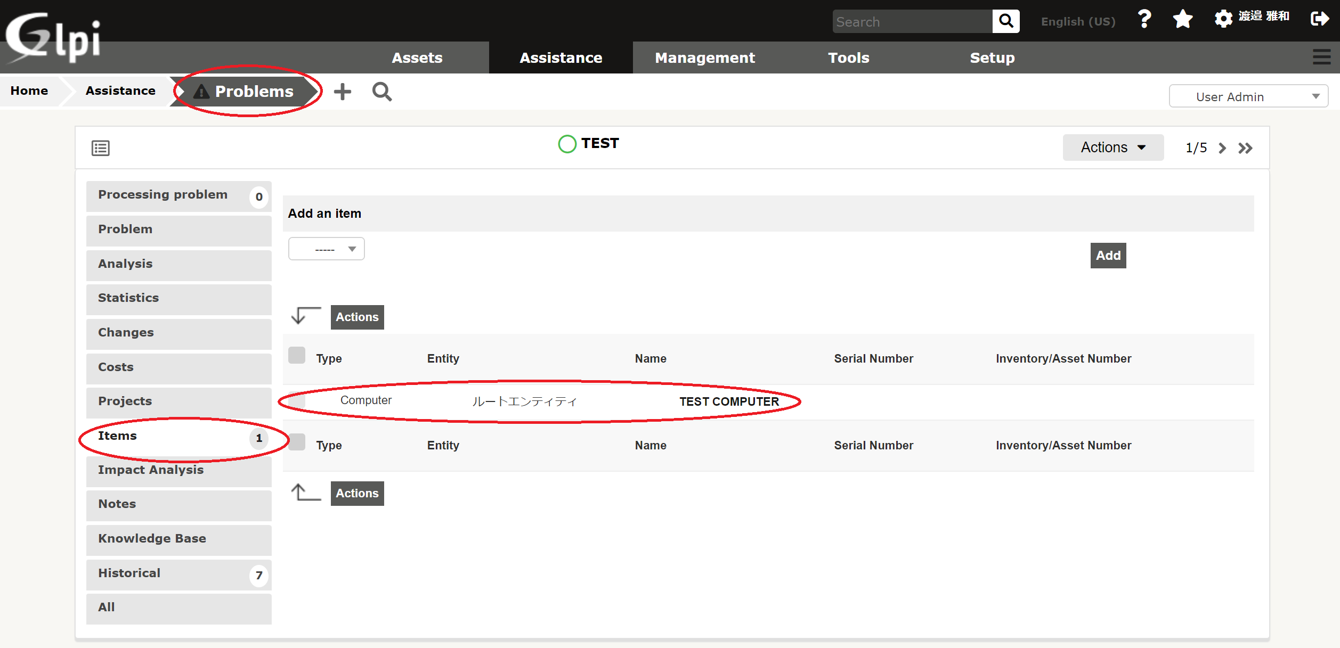Switch to the Management menu
Image resolution: width=1340 pixels, height=648 pixels.
[x=704, y=58]
